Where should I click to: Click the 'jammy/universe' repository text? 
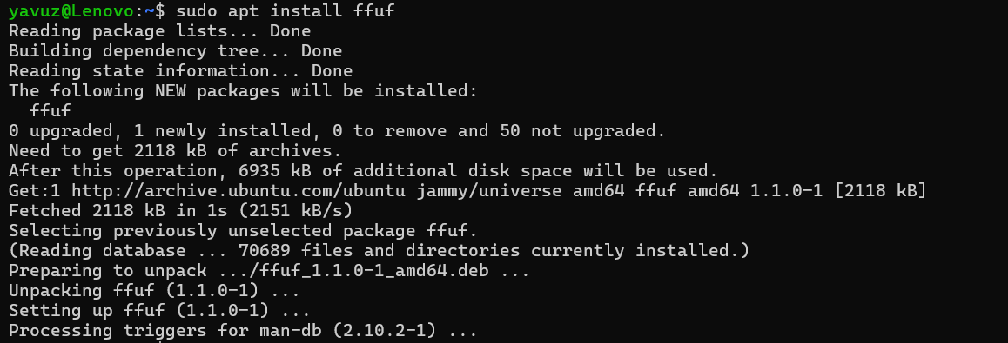click(x=488, y=190)
